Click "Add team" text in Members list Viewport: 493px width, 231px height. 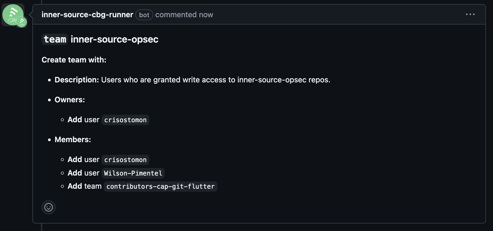[x=85, y=186]
